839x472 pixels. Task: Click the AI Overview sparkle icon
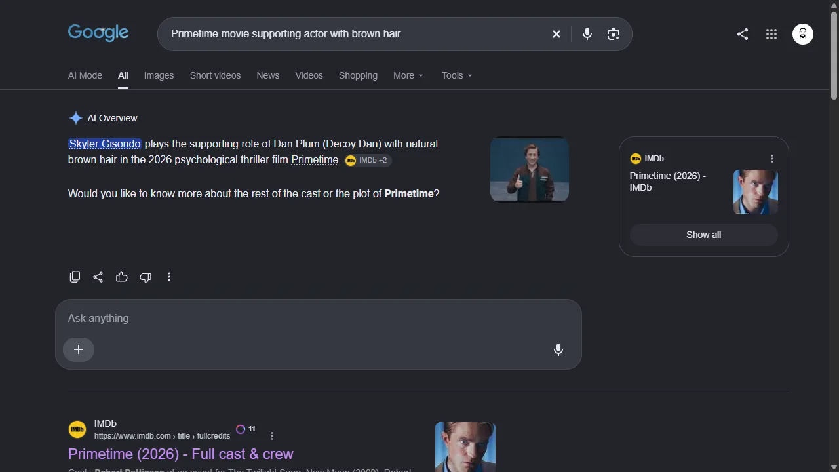click(x=76, y=118)
